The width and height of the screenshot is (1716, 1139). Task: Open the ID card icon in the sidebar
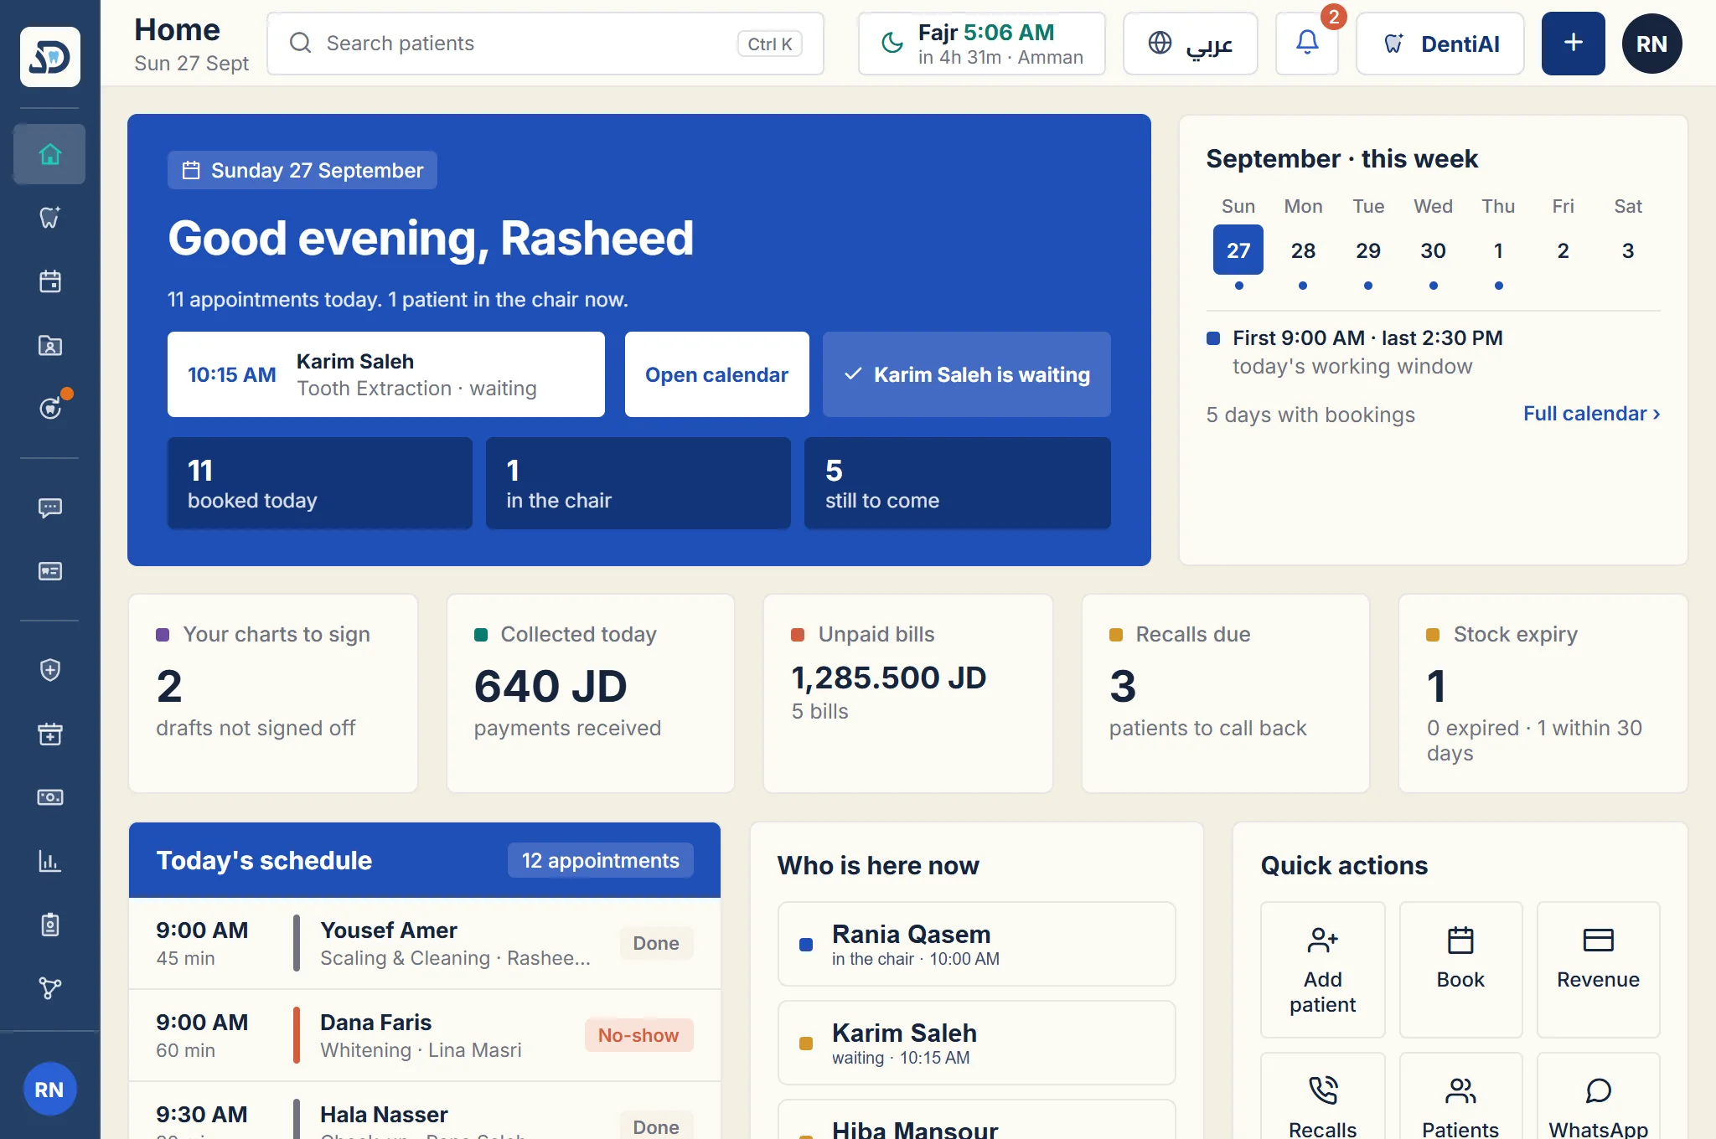(49, 571)
